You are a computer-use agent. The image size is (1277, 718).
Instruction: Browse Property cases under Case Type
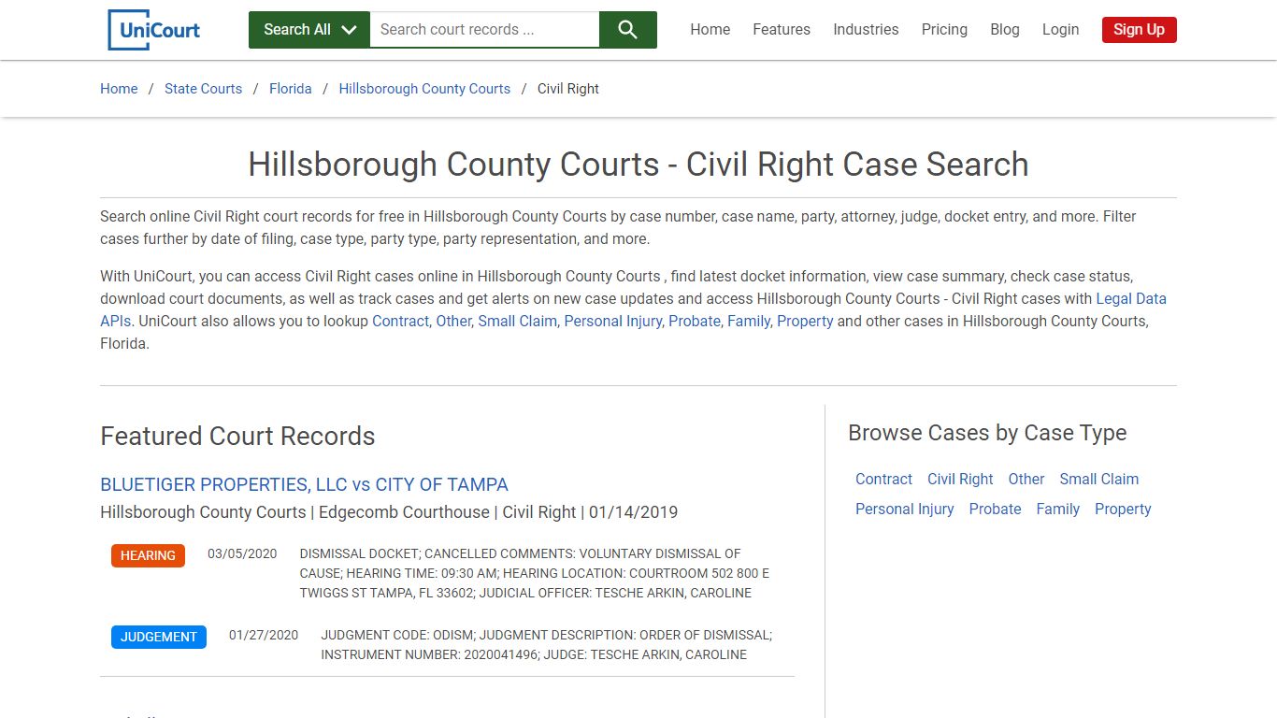pos(1123,509)
